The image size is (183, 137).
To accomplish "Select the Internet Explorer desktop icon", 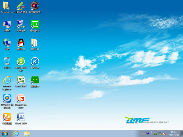I will click(x=7, y=80).
